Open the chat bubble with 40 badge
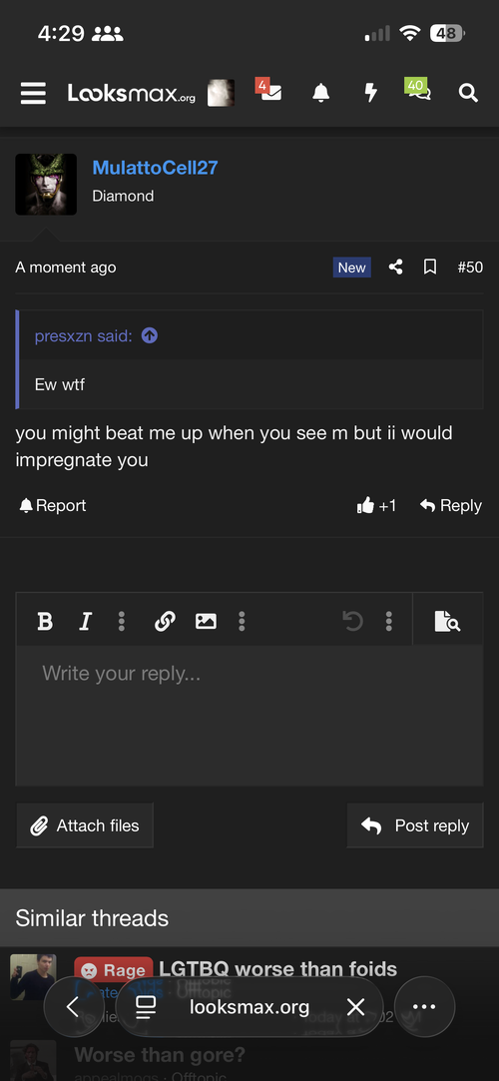 [418, 90]
